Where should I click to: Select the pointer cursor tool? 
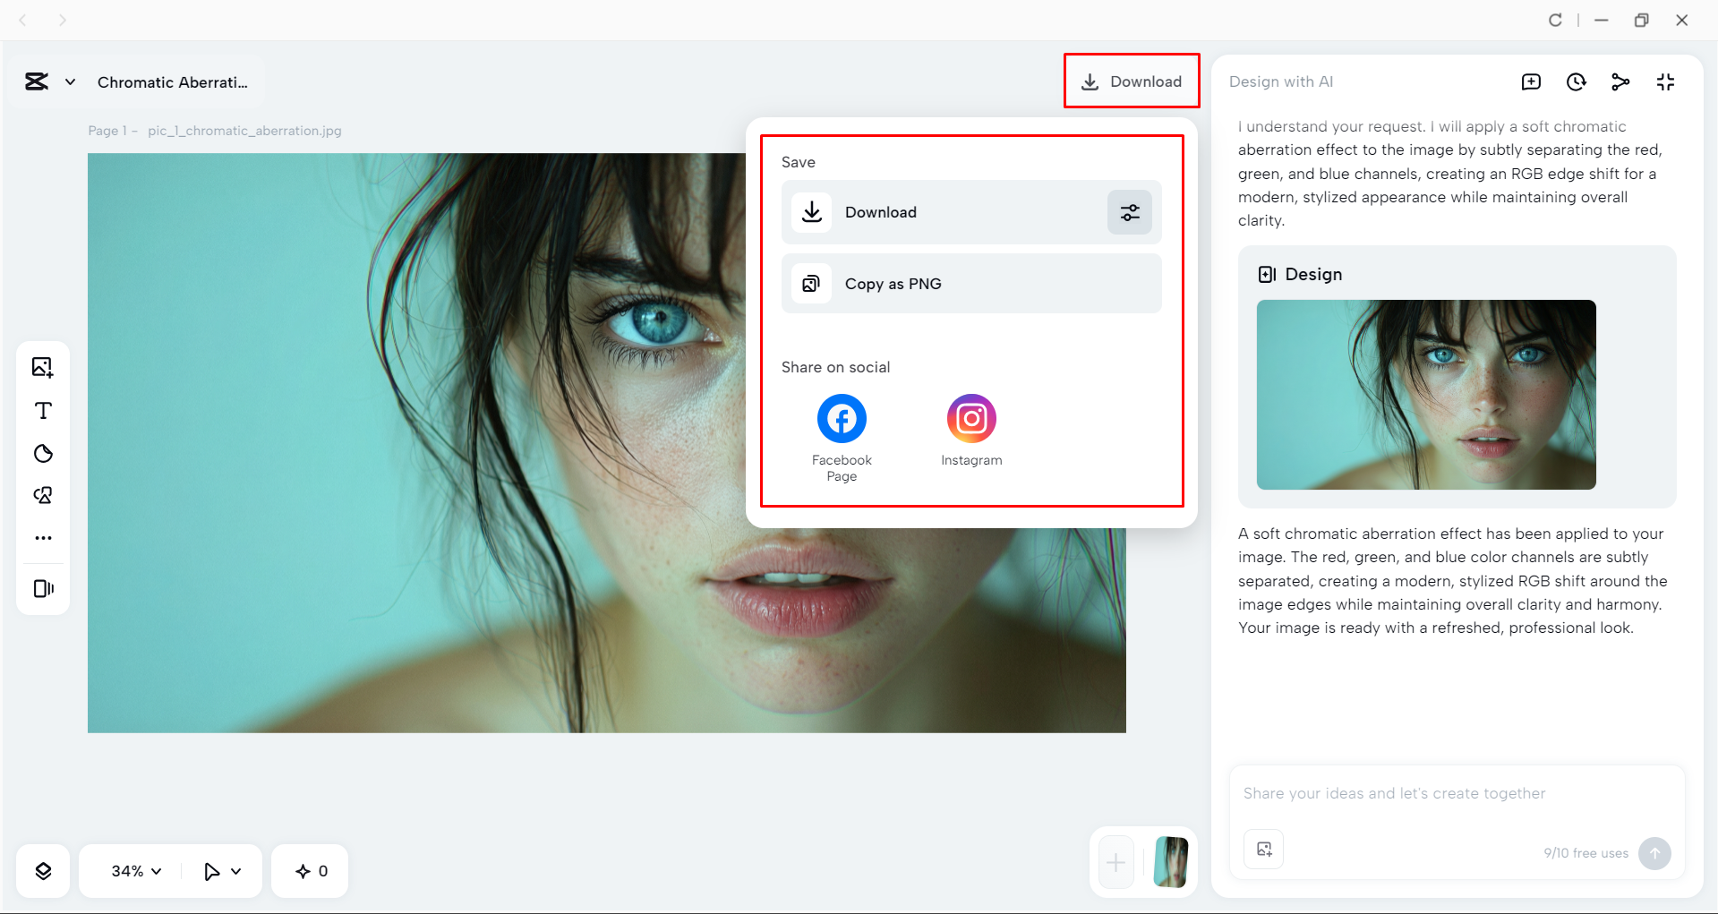(x=211, y=871)
